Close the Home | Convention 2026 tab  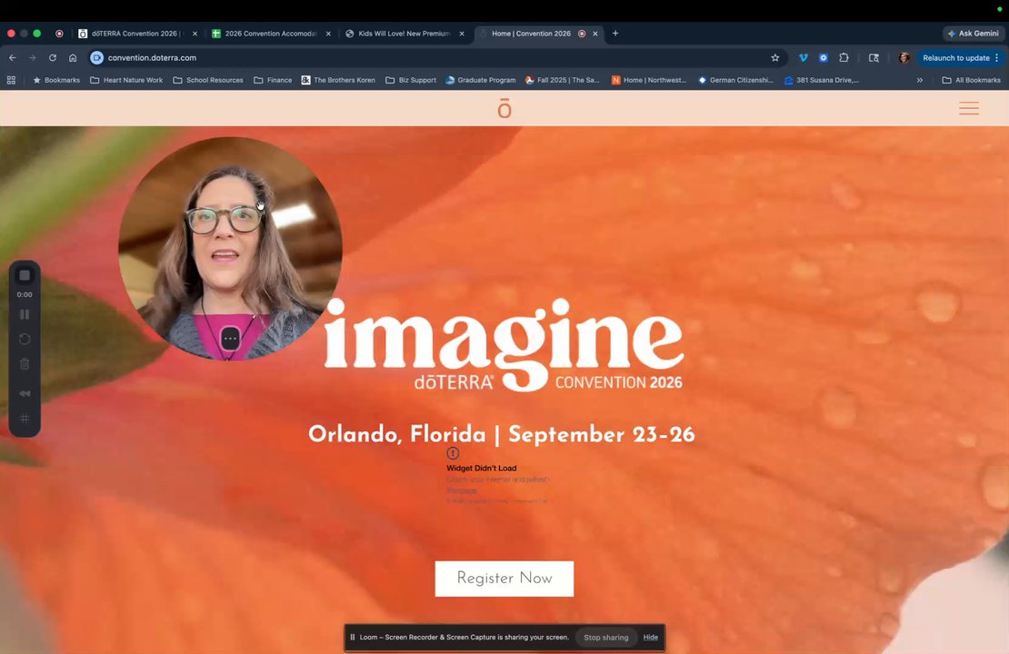point(595,34)
